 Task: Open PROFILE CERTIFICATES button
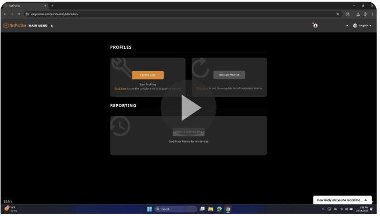188,132
